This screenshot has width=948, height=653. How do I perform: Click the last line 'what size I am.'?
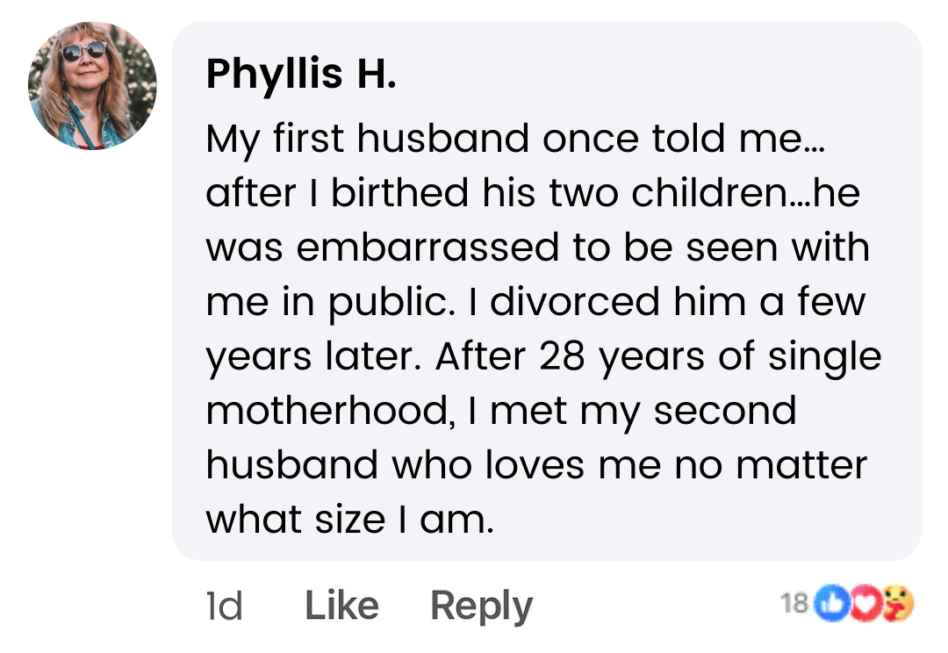point(350,520)
